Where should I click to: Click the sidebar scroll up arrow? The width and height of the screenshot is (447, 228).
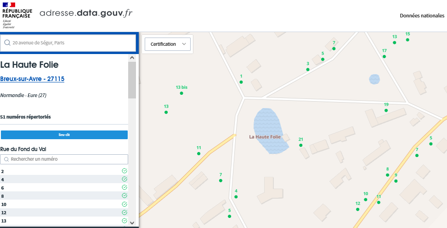pyautogui.click(x=132, y=58)
